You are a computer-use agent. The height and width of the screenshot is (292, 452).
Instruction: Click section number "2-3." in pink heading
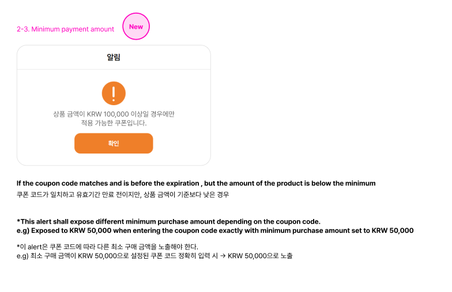[22, 29]
